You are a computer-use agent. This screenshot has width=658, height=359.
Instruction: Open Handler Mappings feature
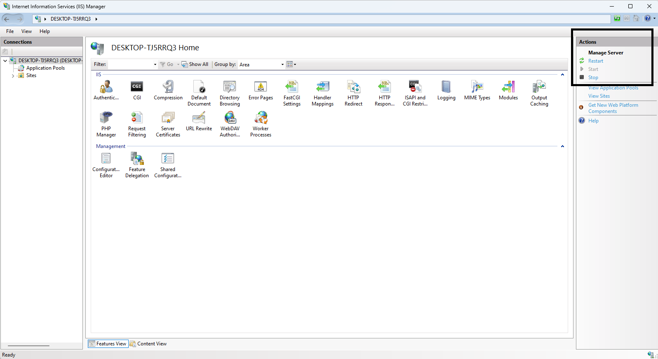click(322, 93)
